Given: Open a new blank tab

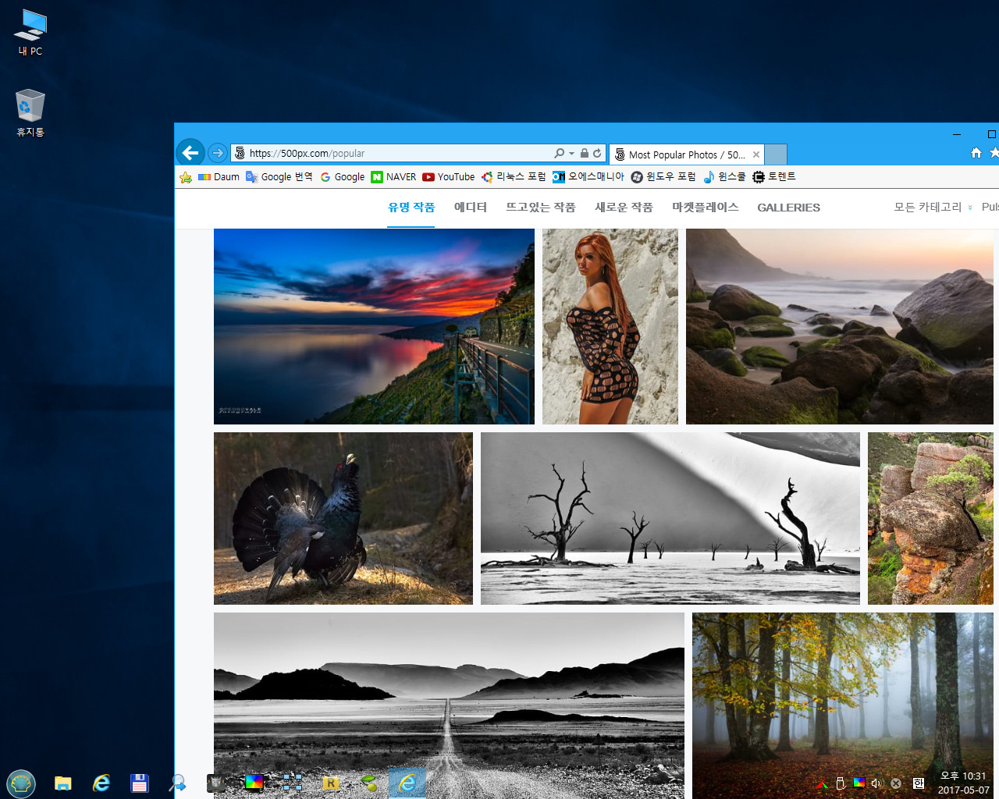Looking at the screenshot, I should [776, 154].
